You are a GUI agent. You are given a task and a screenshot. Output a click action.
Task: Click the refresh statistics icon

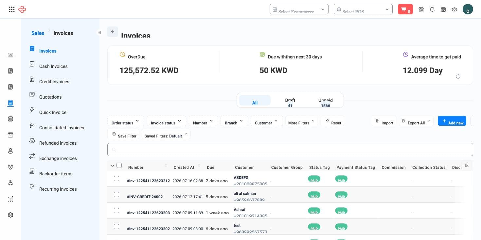(458, 76)
